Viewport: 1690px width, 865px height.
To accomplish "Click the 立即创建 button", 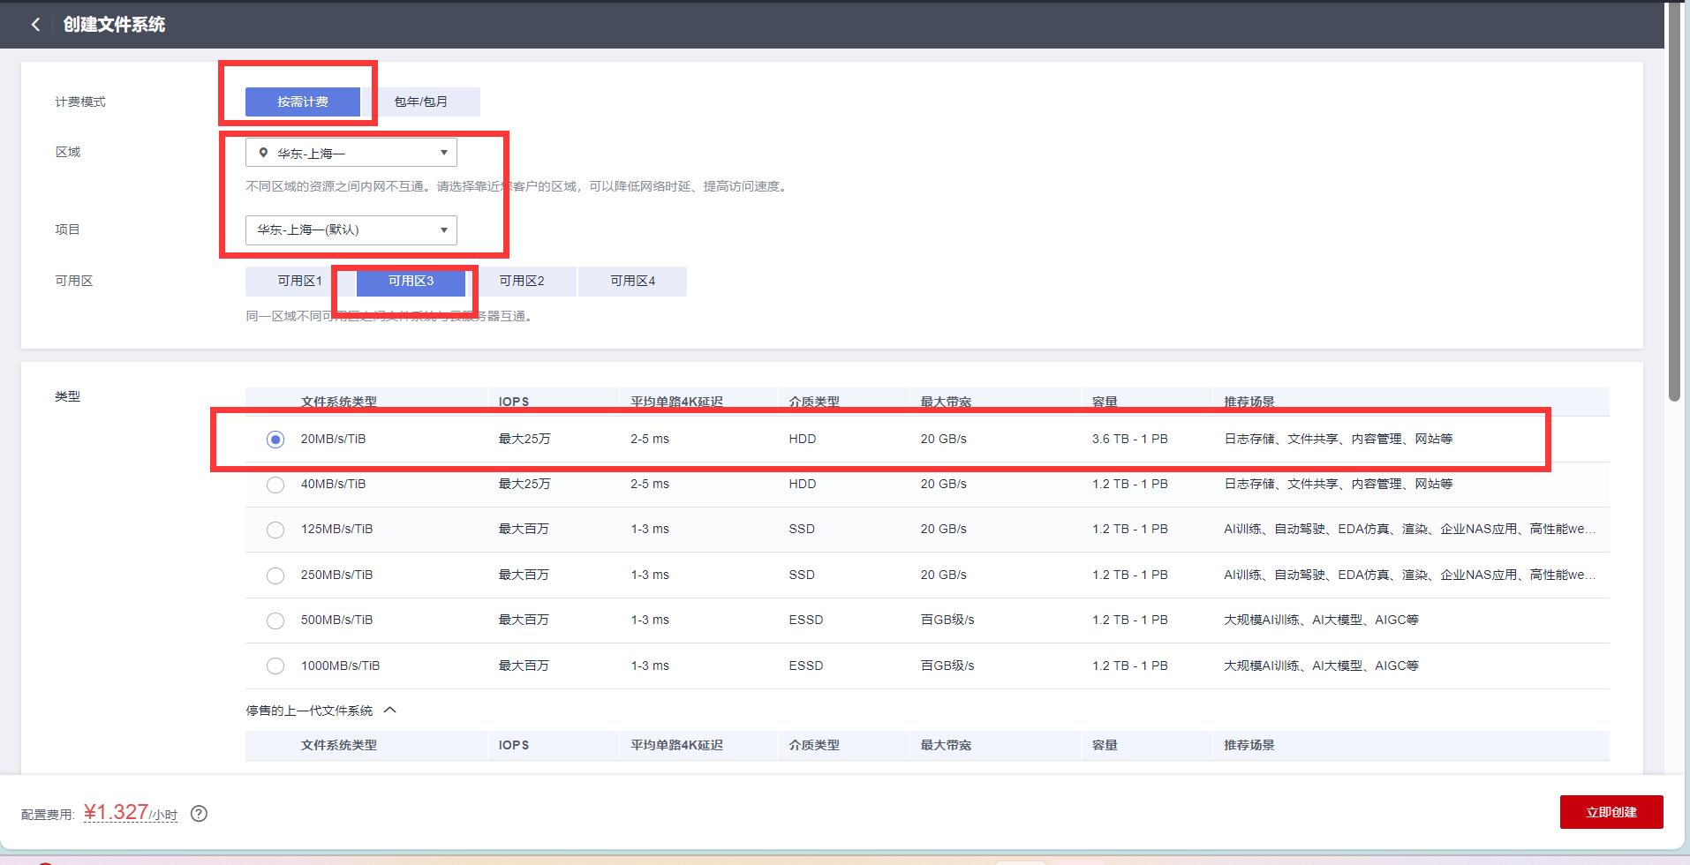I will point(1611,812).
